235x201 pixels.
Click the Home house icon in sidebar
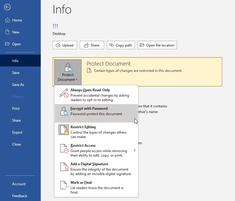[7, 20]
